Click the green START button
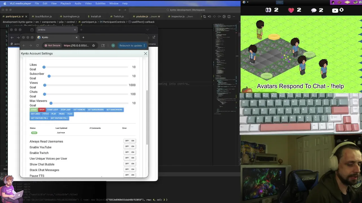 coord(34,110)
